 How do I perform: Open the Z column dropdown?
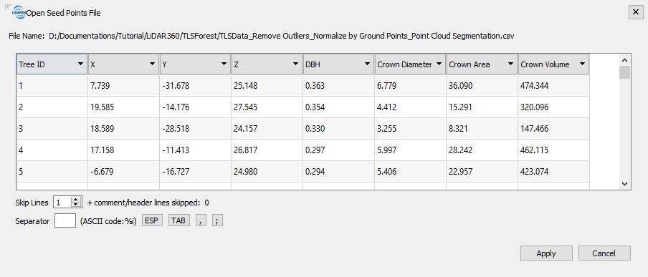pos(267,64)
